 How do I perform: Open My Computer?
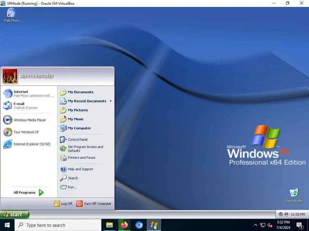tap(86, 128)
